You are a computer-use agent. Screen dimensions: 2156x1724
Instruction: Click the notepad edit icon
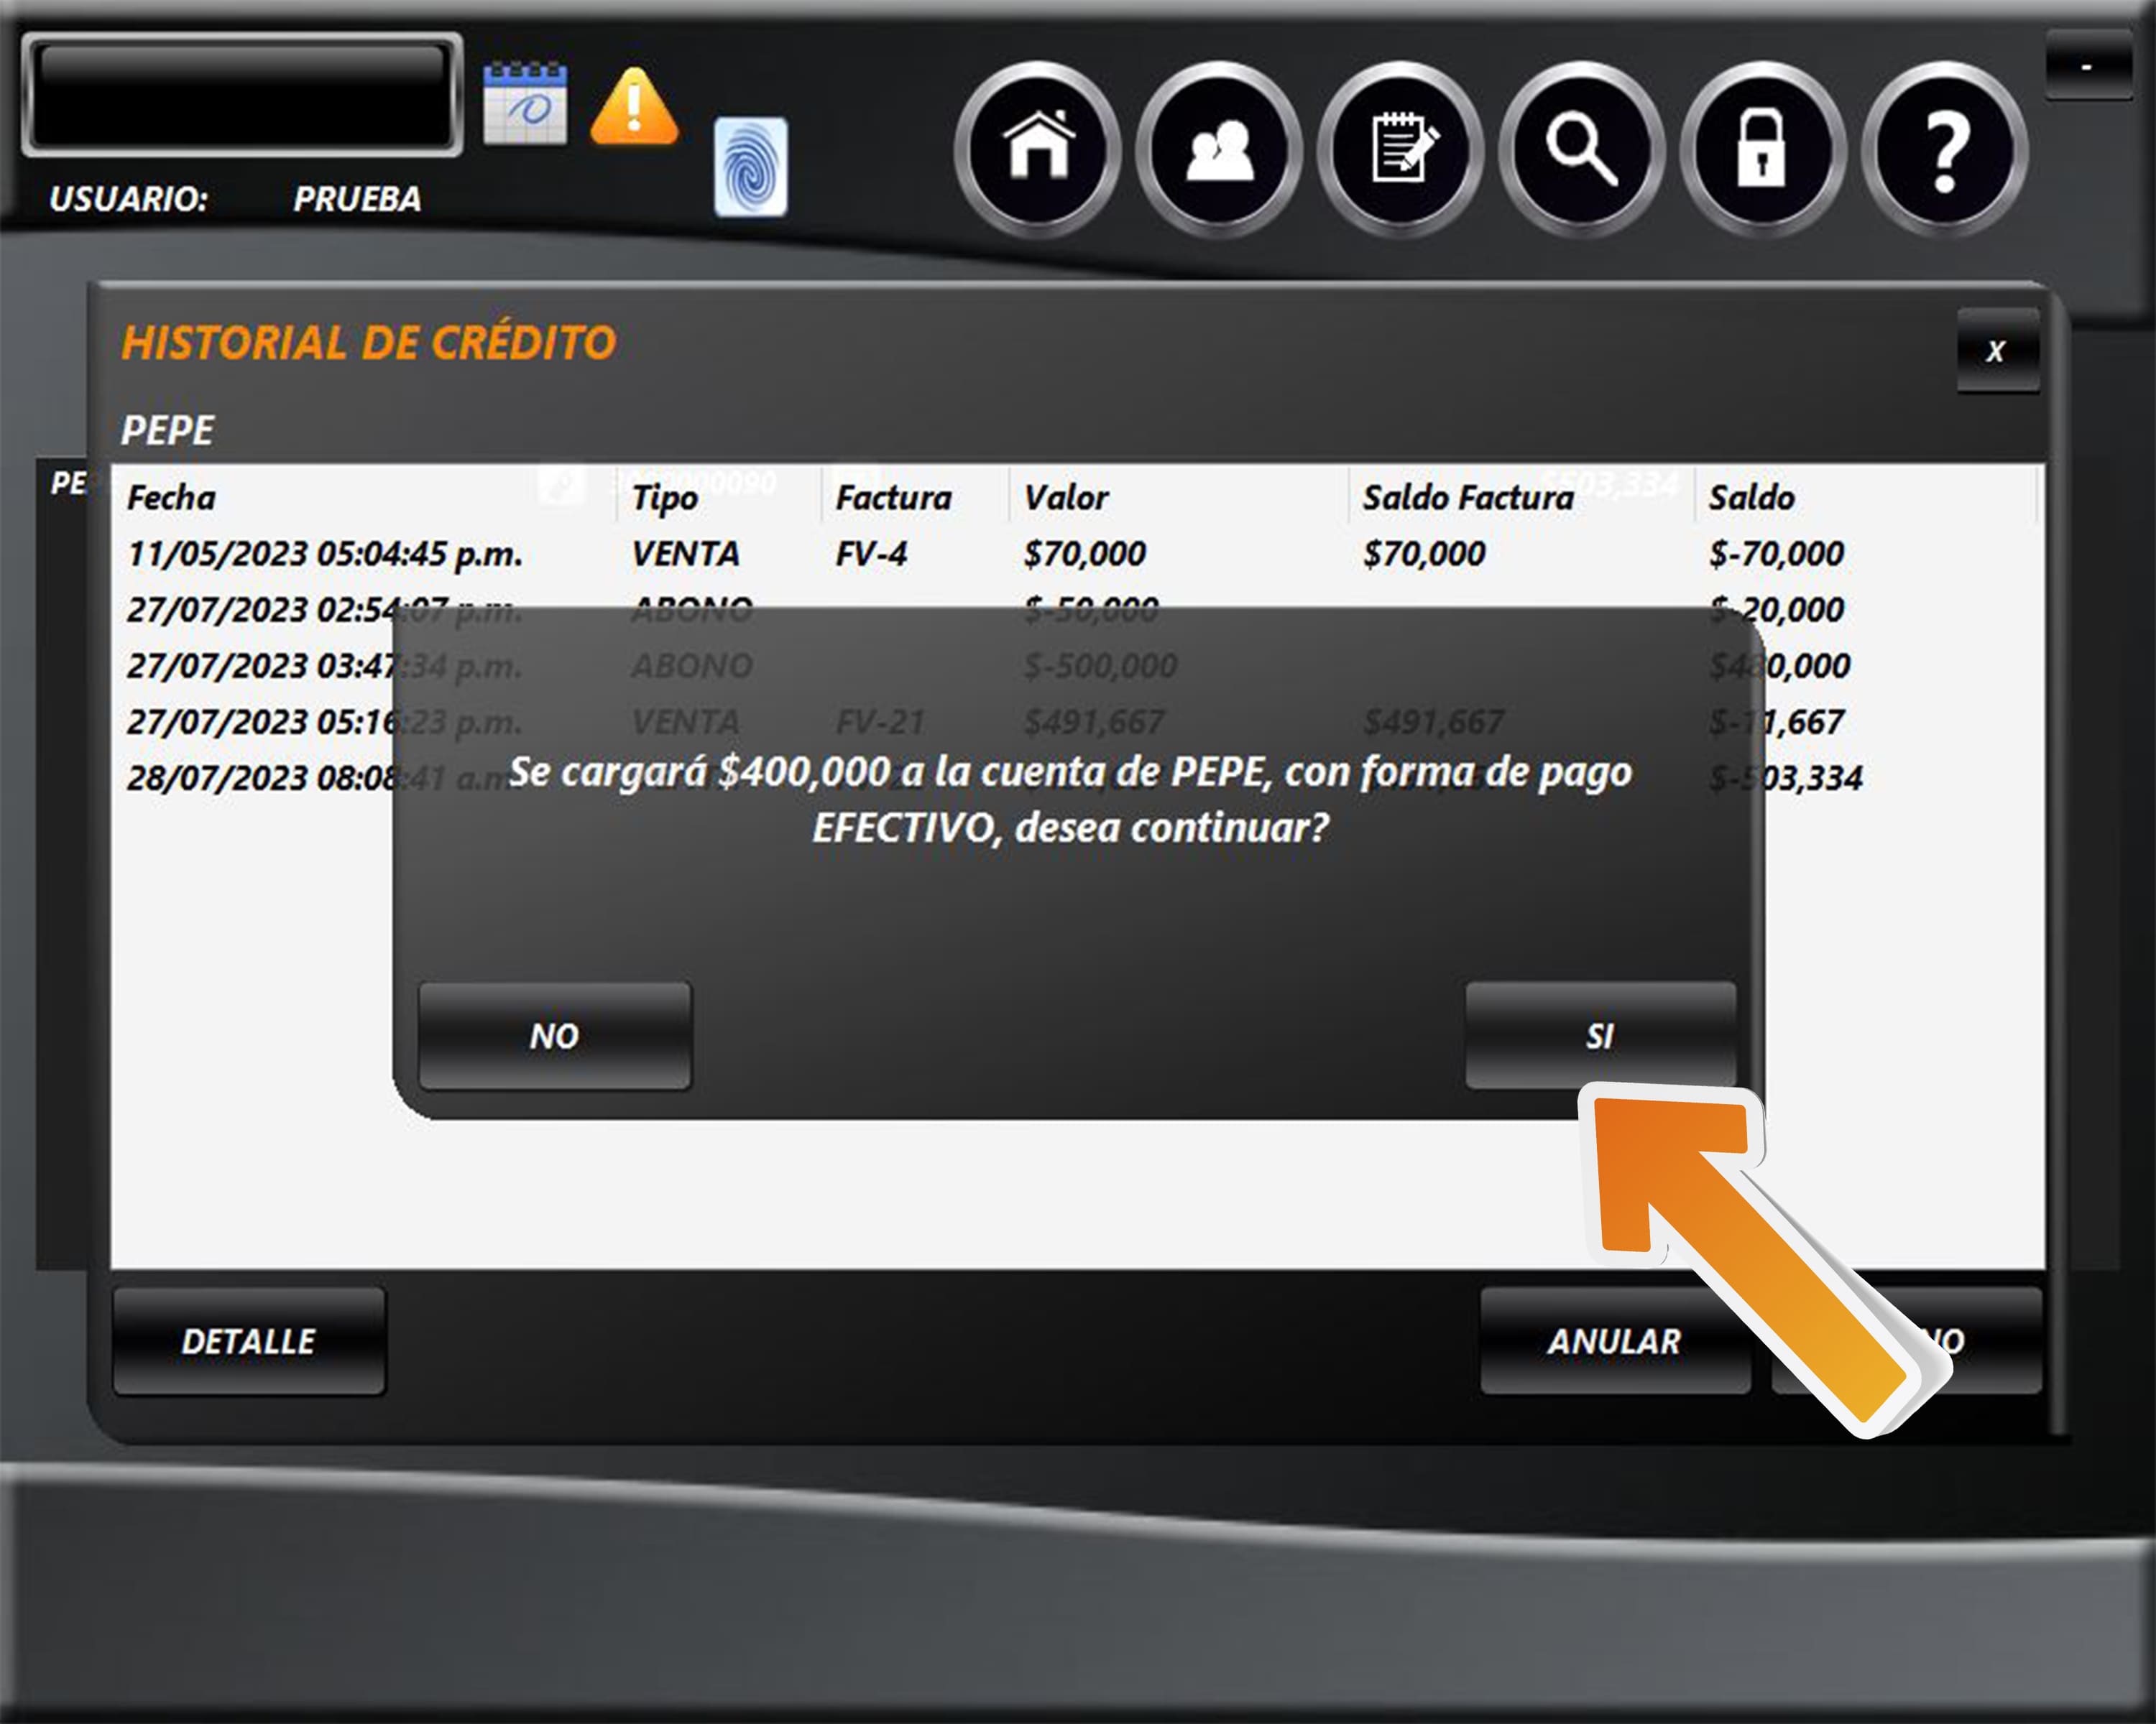(x=1400, y=149)
